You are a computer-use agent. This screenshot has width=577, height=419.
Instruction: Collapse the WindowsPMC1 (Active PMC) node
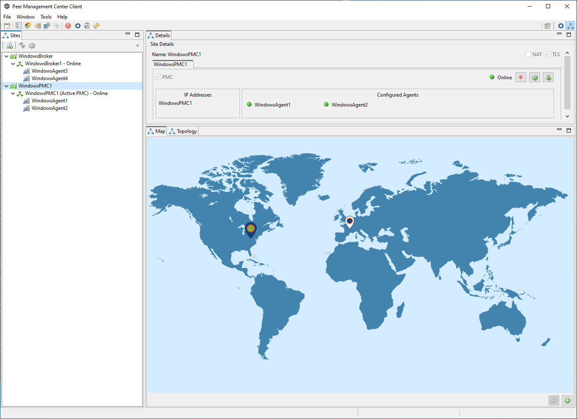(x=13, y=93)
